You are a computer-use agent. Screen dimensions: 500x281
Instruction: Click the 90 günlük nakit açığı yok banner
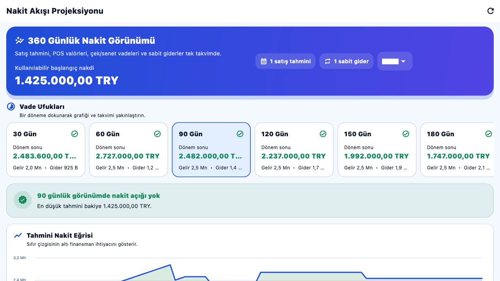250,201
